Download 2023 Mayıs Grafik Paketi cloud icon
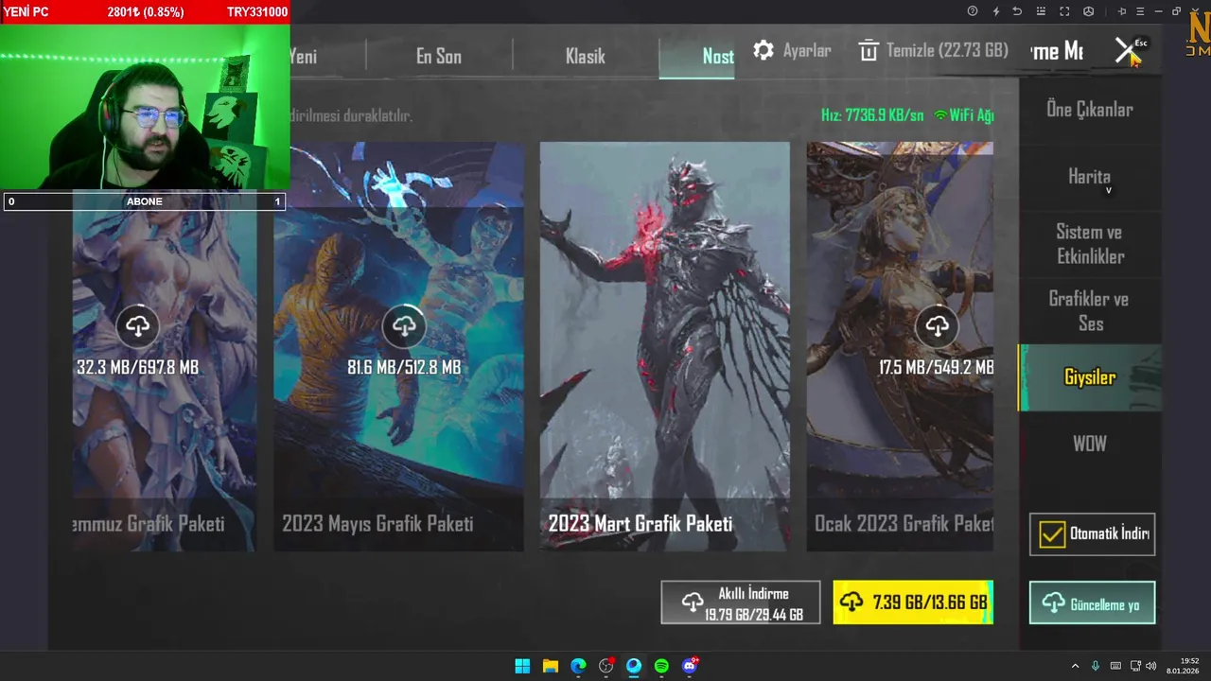The height and width of the screenshot is (681, 1211). tap(404, 326)
